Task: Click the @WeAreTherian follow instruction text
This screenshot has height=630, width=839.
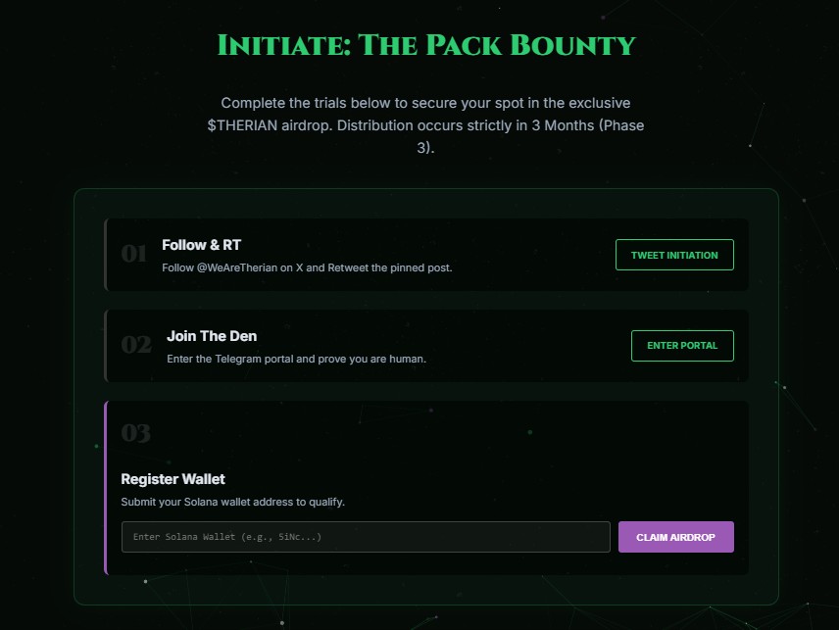Action: (307, 267)
